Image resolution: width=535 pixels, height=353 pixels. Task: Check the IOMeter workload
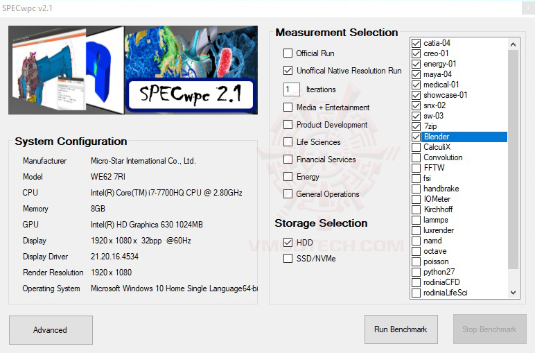[x=416, y=199]
